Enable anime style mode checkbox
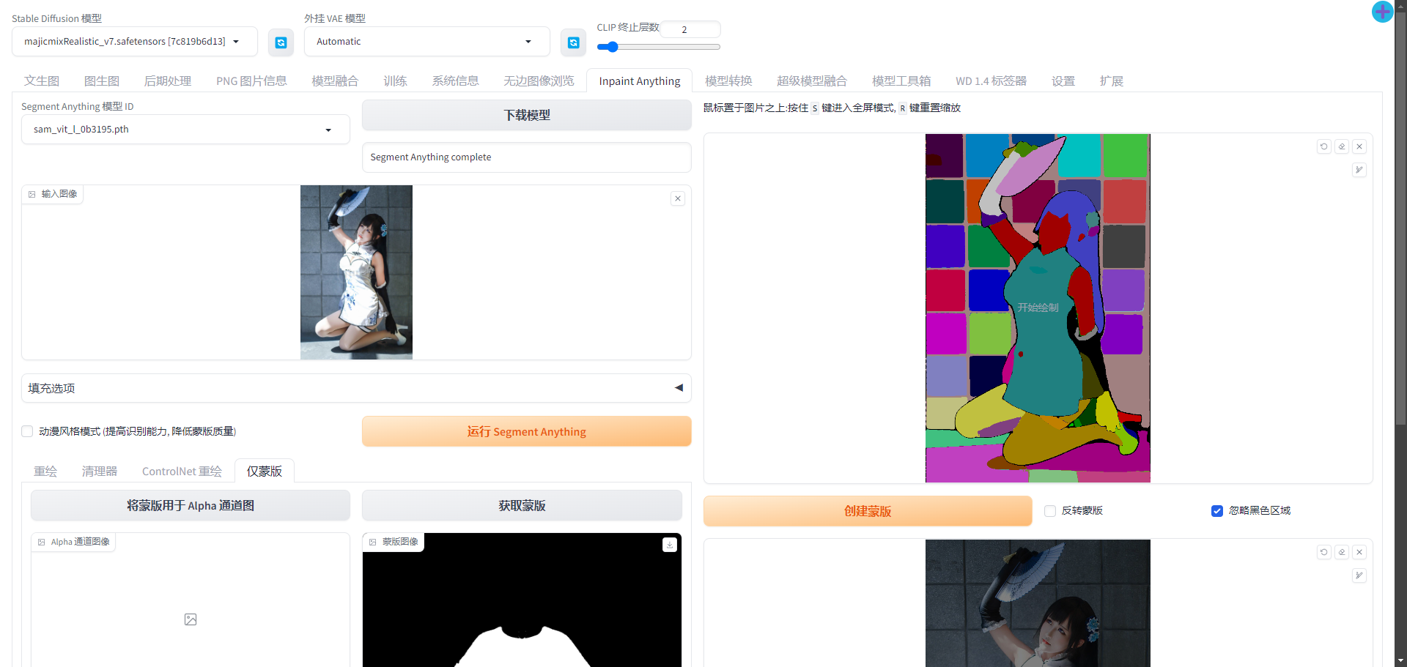This screenshot has width=1407, height=667. (27, 431)
